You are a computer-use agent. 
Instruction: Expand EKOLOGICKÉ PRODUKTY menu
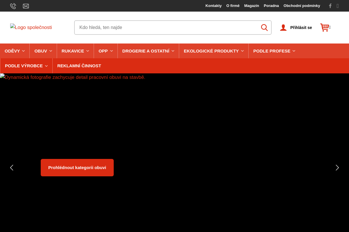[x=214, y=51]
